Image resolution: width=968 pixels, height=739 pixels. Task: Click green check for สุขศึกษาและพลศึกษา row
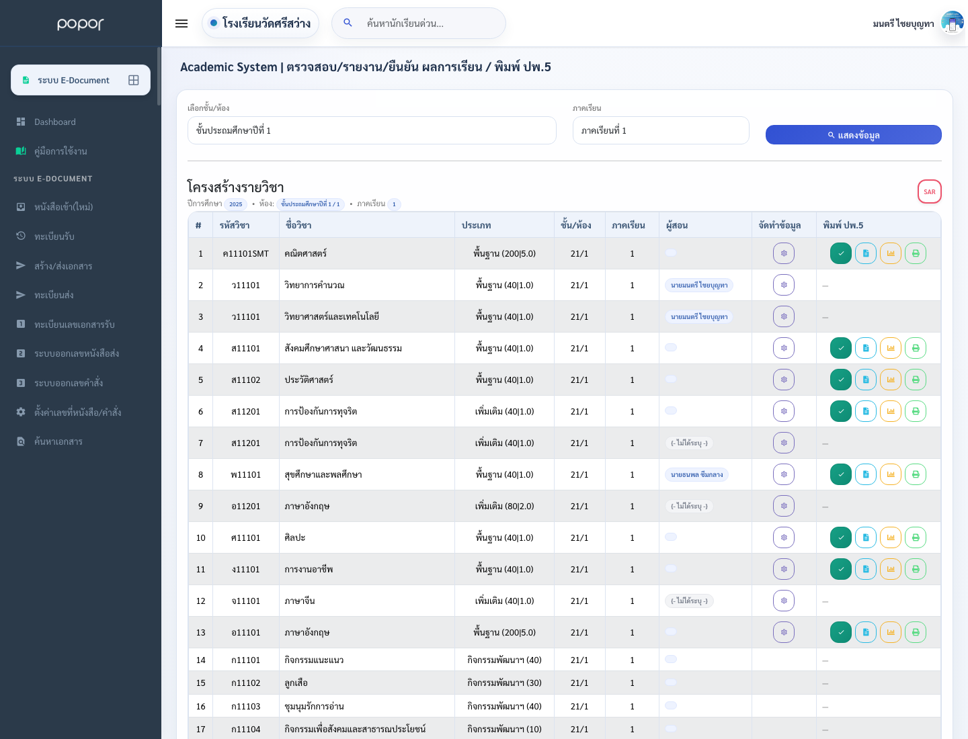point(841,474)
